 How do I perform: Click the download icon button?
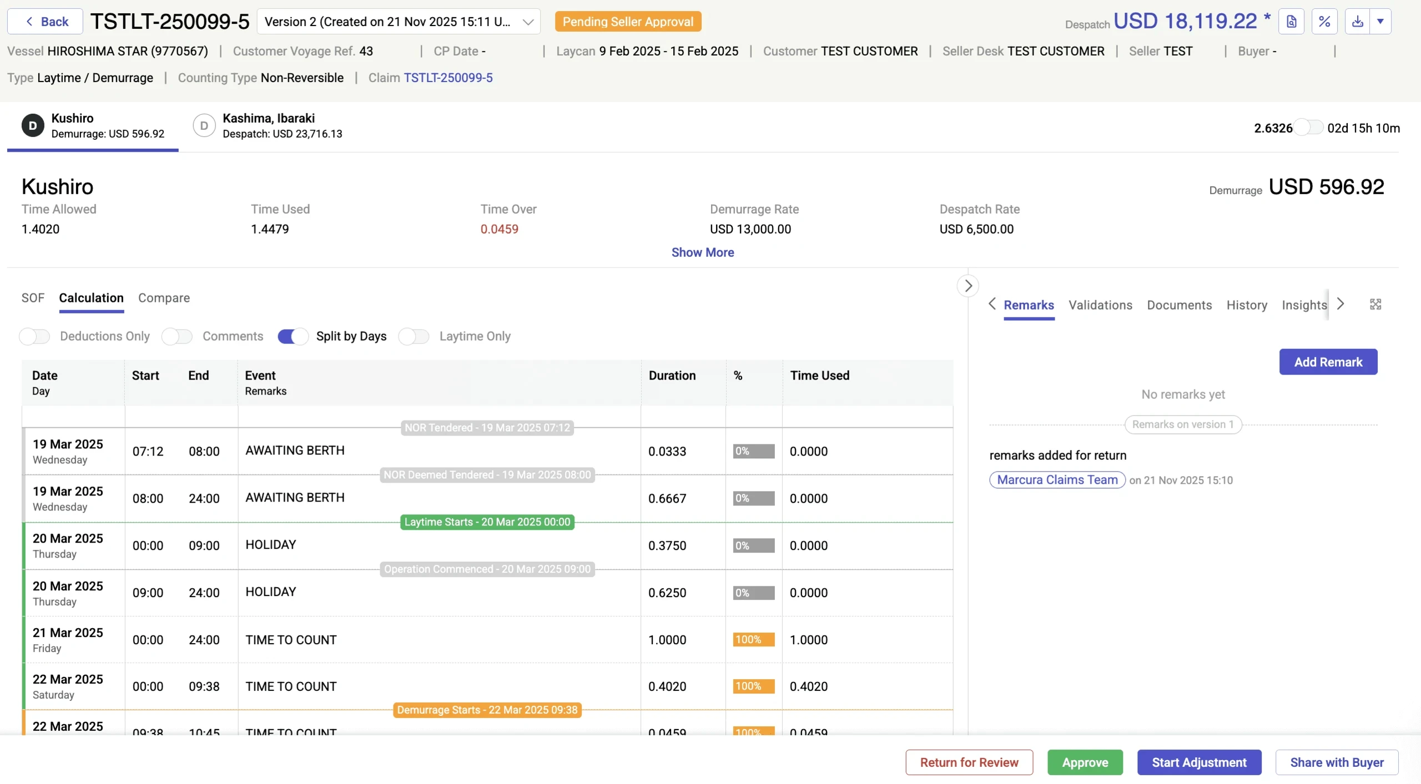coord(1357,22)
